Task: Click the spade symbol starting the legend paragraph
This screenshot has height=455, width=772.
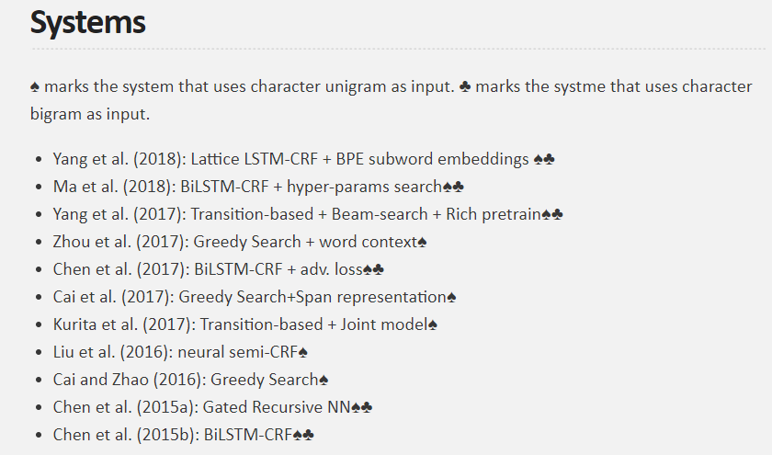Action: click(35, 86)
